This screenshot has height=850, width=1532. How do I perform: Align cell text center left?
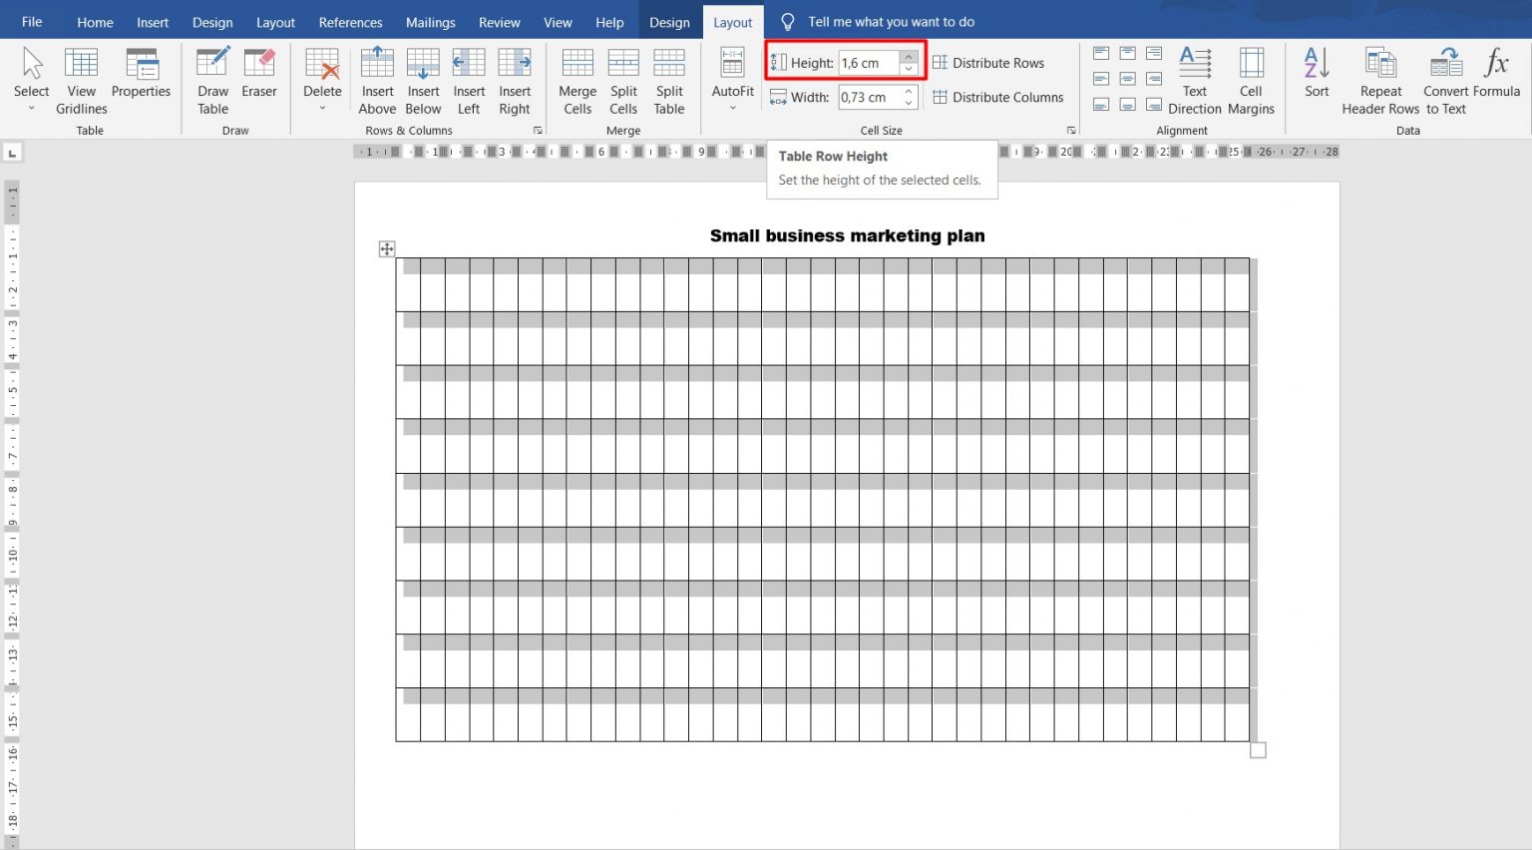tap(1101, 79)
